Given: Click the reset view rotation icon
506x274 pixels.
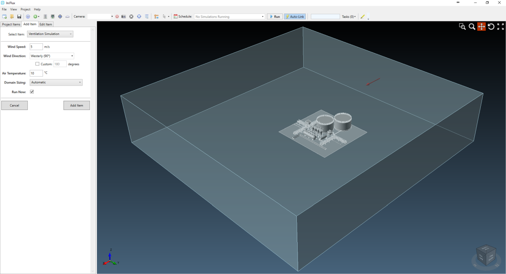Looking at the screenshot, I should [491, 27].
